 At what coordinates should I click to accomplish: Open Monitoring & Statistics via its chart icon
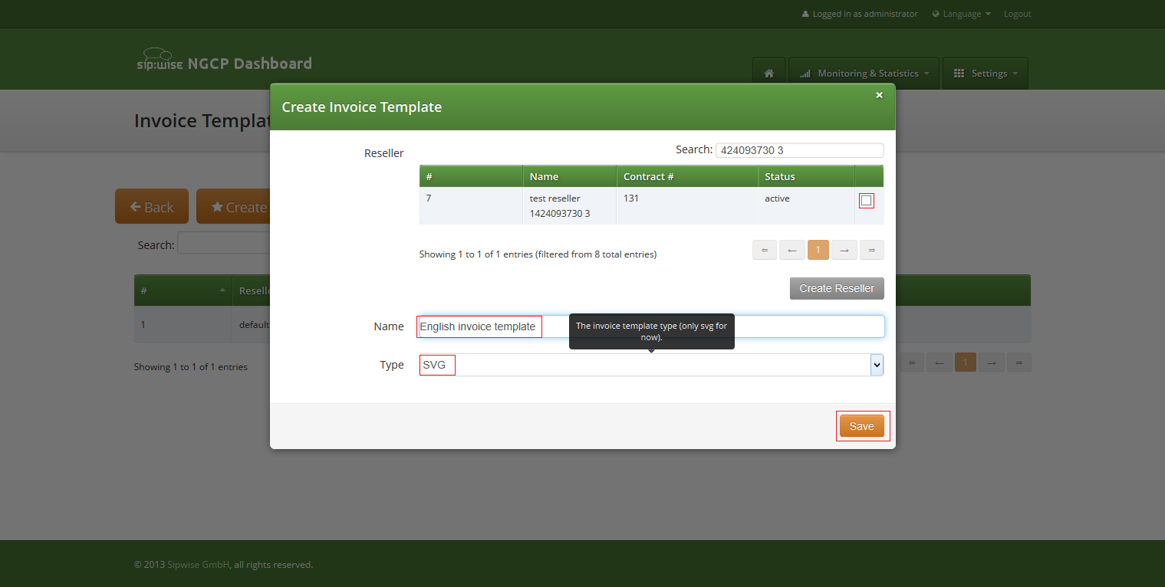coord(805,73)
